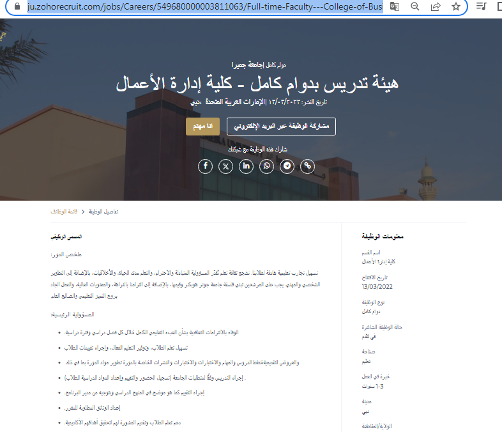Click the browser share page icon

[x=436, y=7]
